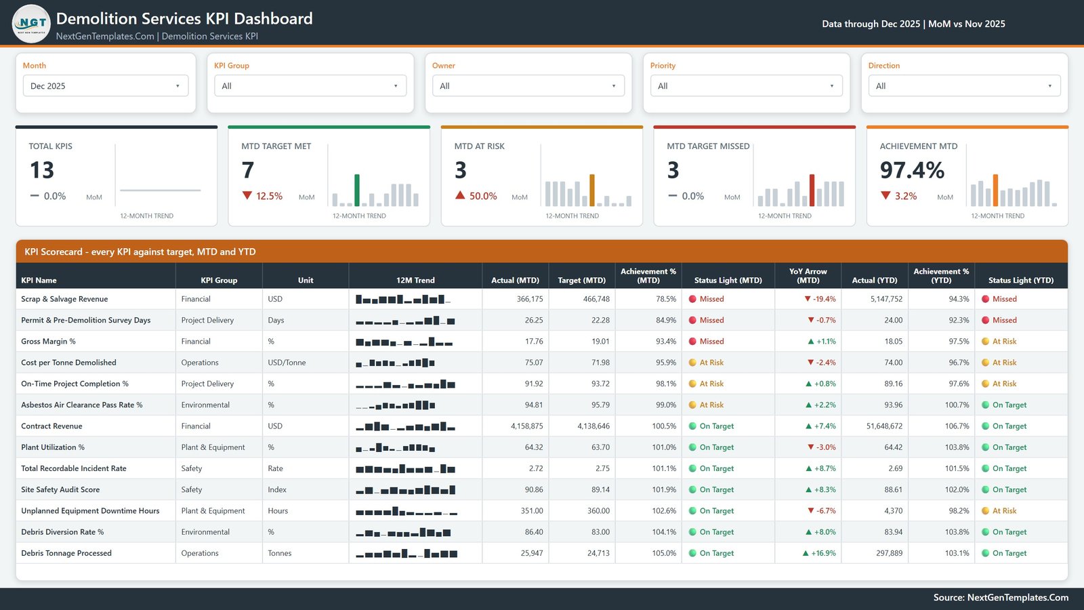This screenshot has height=610, width=1084.
Task: Open the KPI Group filter dropdown
Action: [x=310, y=86]
